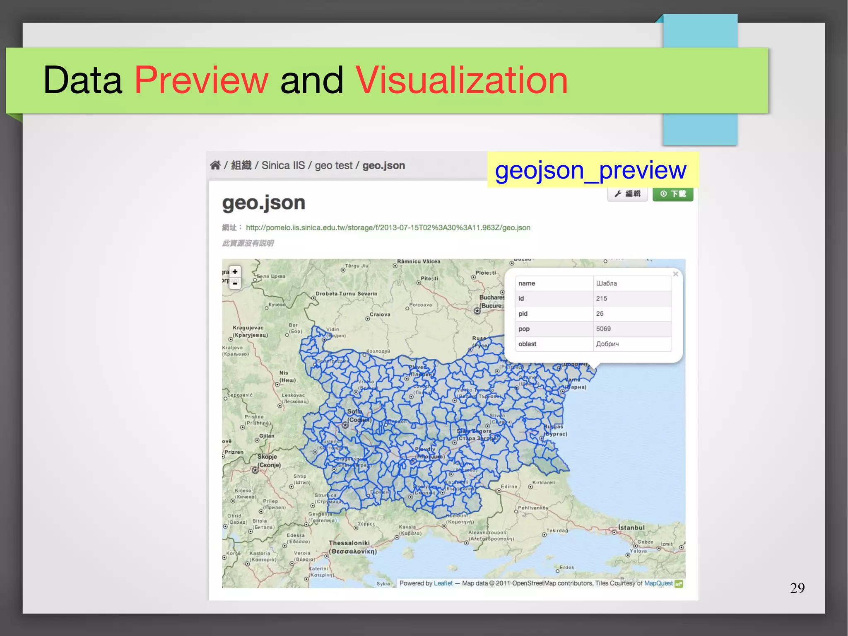Click the 'pop' property label in popup
Screen dimensions: 848x636
[524, 329]
